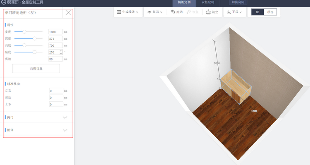The width and height of the screenshot is (310, 165).
Task: Click the 撤销 undo icon
Action: (x=173, y=12)
